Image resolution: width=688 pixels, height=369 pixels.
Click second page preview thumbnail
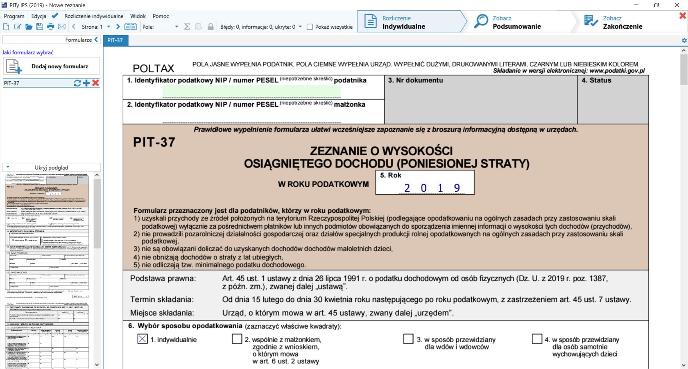click(47, 335)
